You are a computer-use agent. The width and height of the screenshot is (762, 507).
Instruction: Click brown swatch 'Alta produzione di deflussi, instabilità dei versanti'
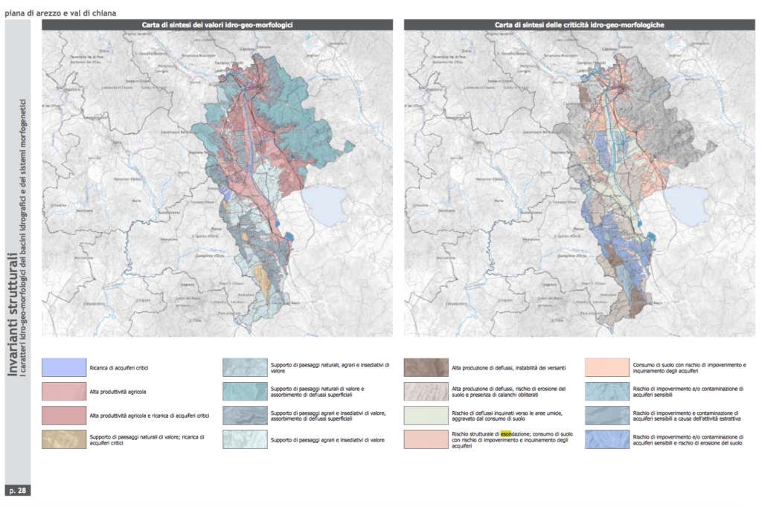click(x=426, y=367)
